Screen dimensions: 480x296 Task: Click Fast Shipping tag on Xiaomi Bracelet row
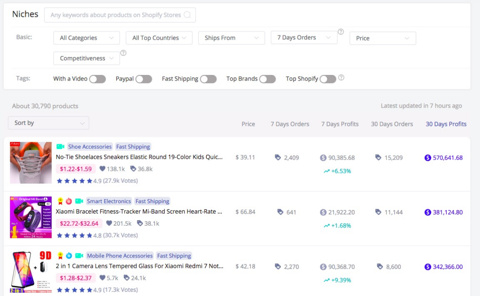pos(152,201)
